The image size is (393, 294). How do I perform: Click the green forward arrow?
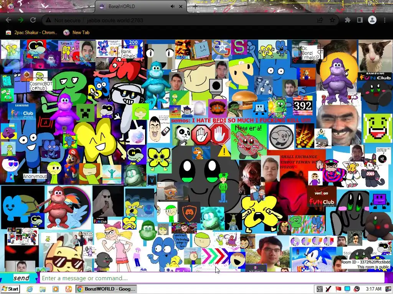21,20
